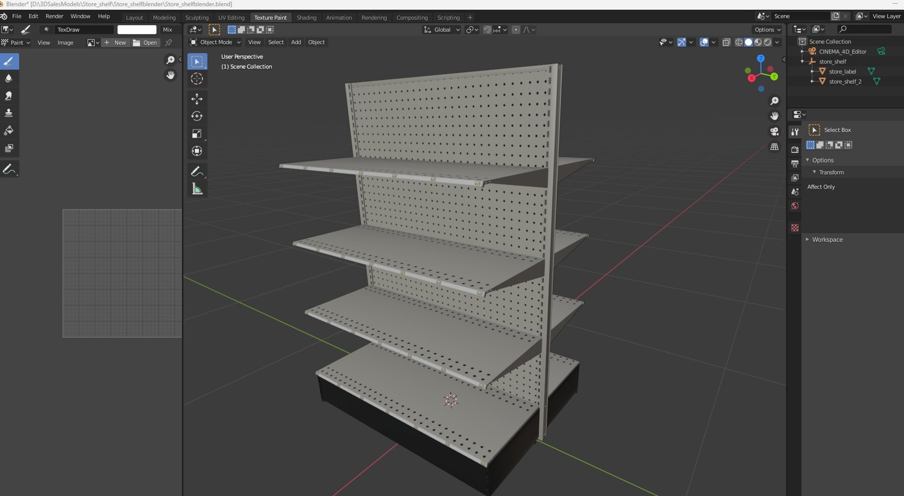Open the Object Mode dropdown
904x496 pixels.
[215, 42]
